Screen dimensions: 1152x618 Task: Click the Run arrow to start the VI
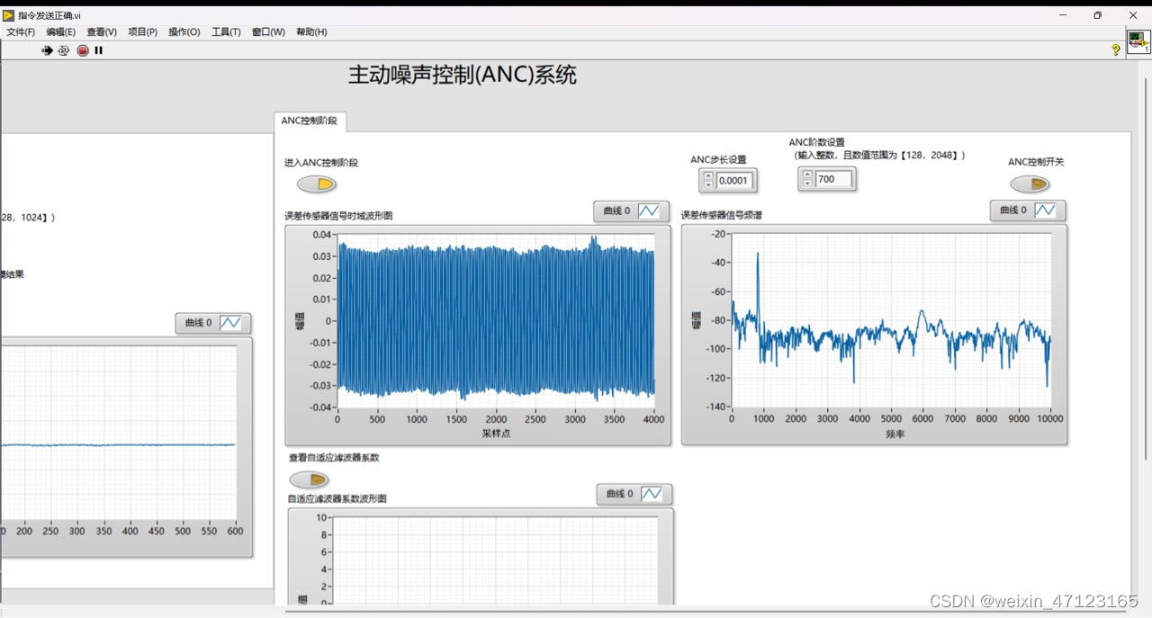[x=47, y=50]
